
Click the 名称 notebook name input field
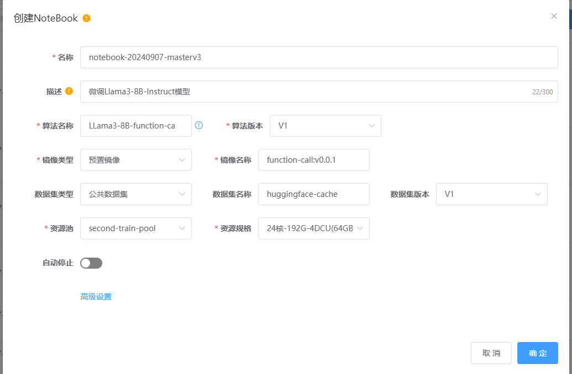click(318, 57)
